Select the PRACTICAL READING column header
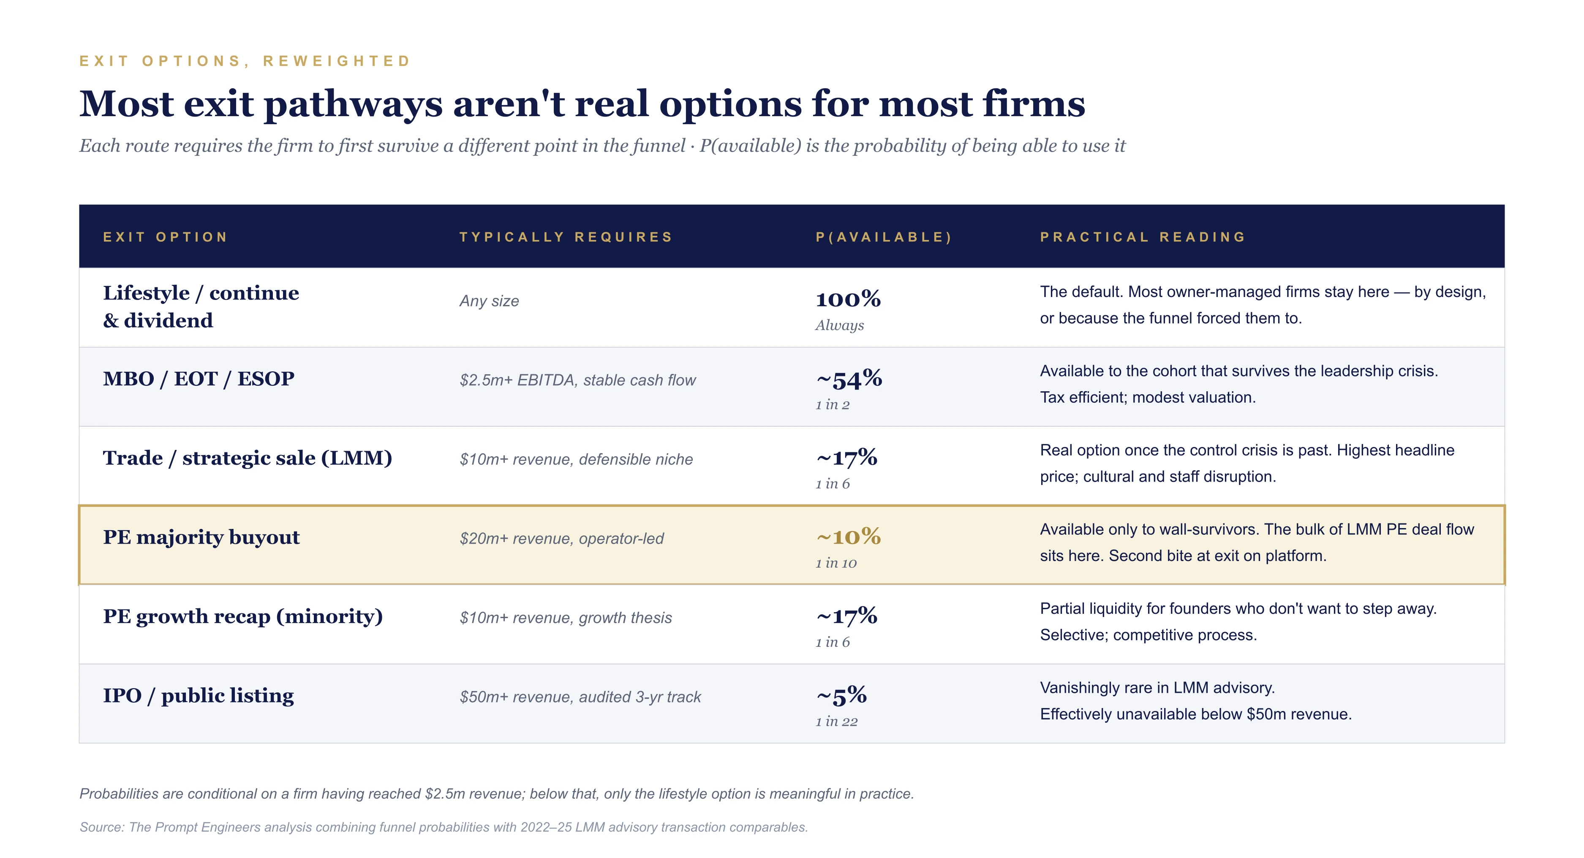The width and height of the screenshot is (1584, 858). pos(1143,237)
